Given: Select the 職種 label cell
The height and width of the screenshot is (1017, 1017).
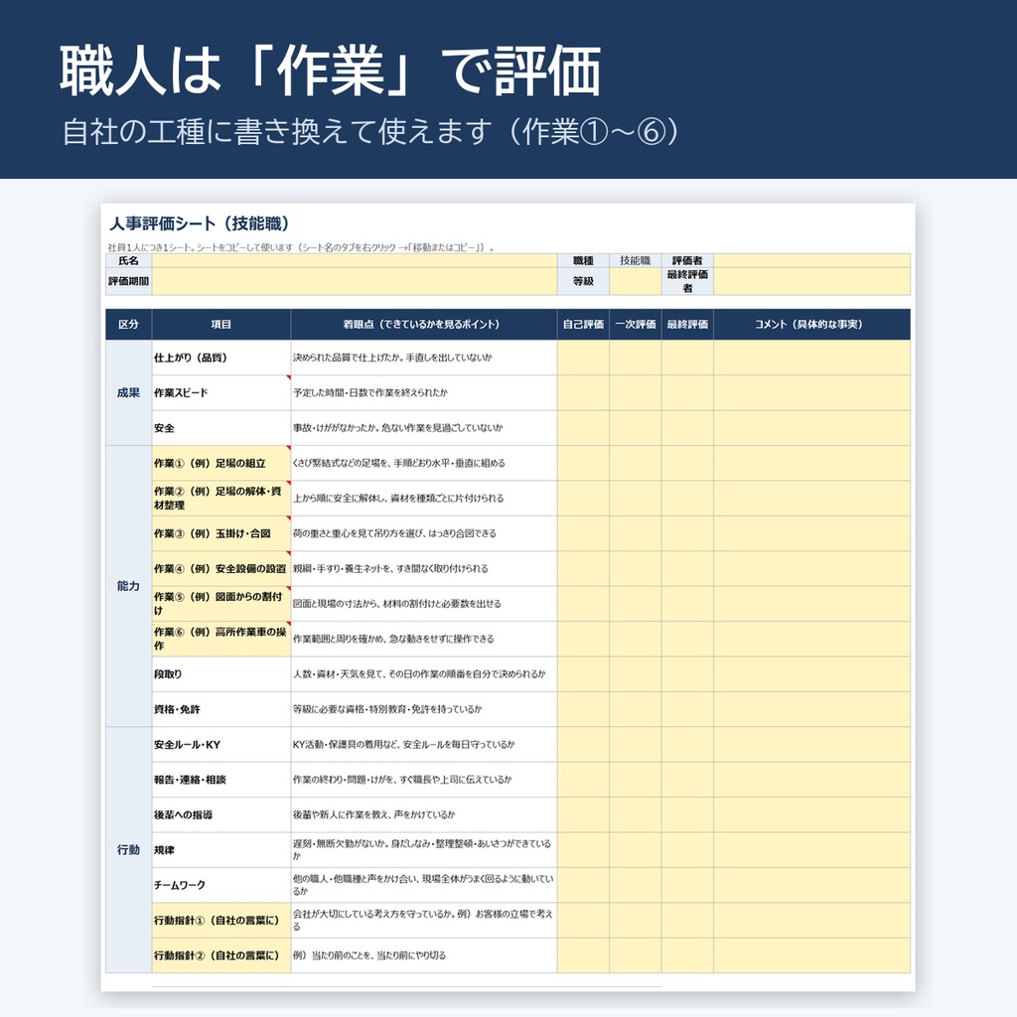Looking at the screenshot, I should pos(583,261).
